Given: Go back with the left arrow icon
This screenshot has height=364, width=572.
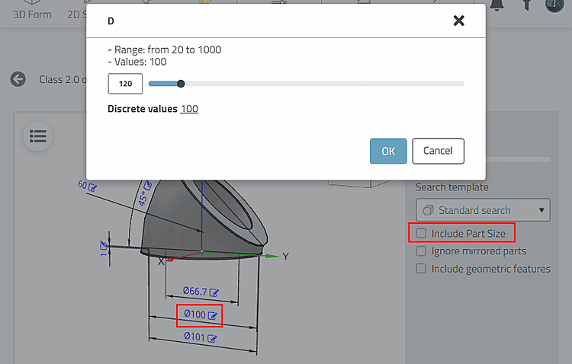Looking at the screenshot, I should coord(18,79).
